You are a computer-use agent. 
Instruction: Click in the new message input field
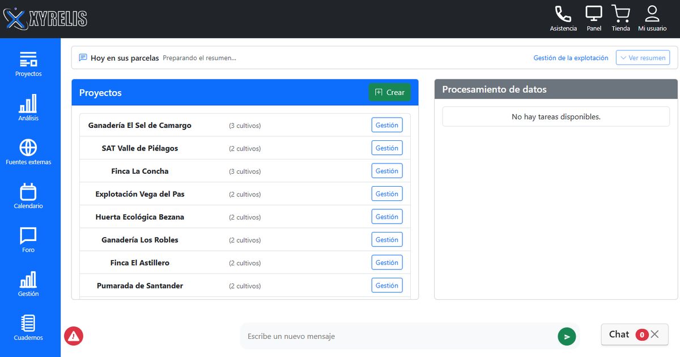click(x=399, y=336)
